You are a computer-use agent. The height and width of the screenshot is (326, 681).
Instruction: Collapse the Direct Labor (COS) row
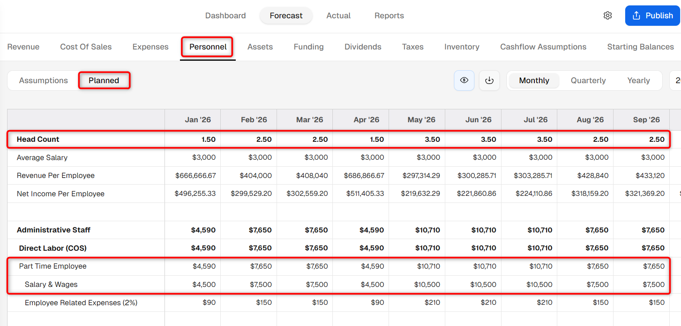pyautogui.click(x=52, y=248)
